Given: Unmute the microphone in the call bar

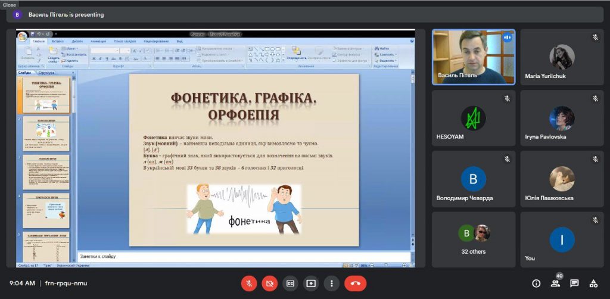Looking at the screenshot, I should click(x=248, y=284).
